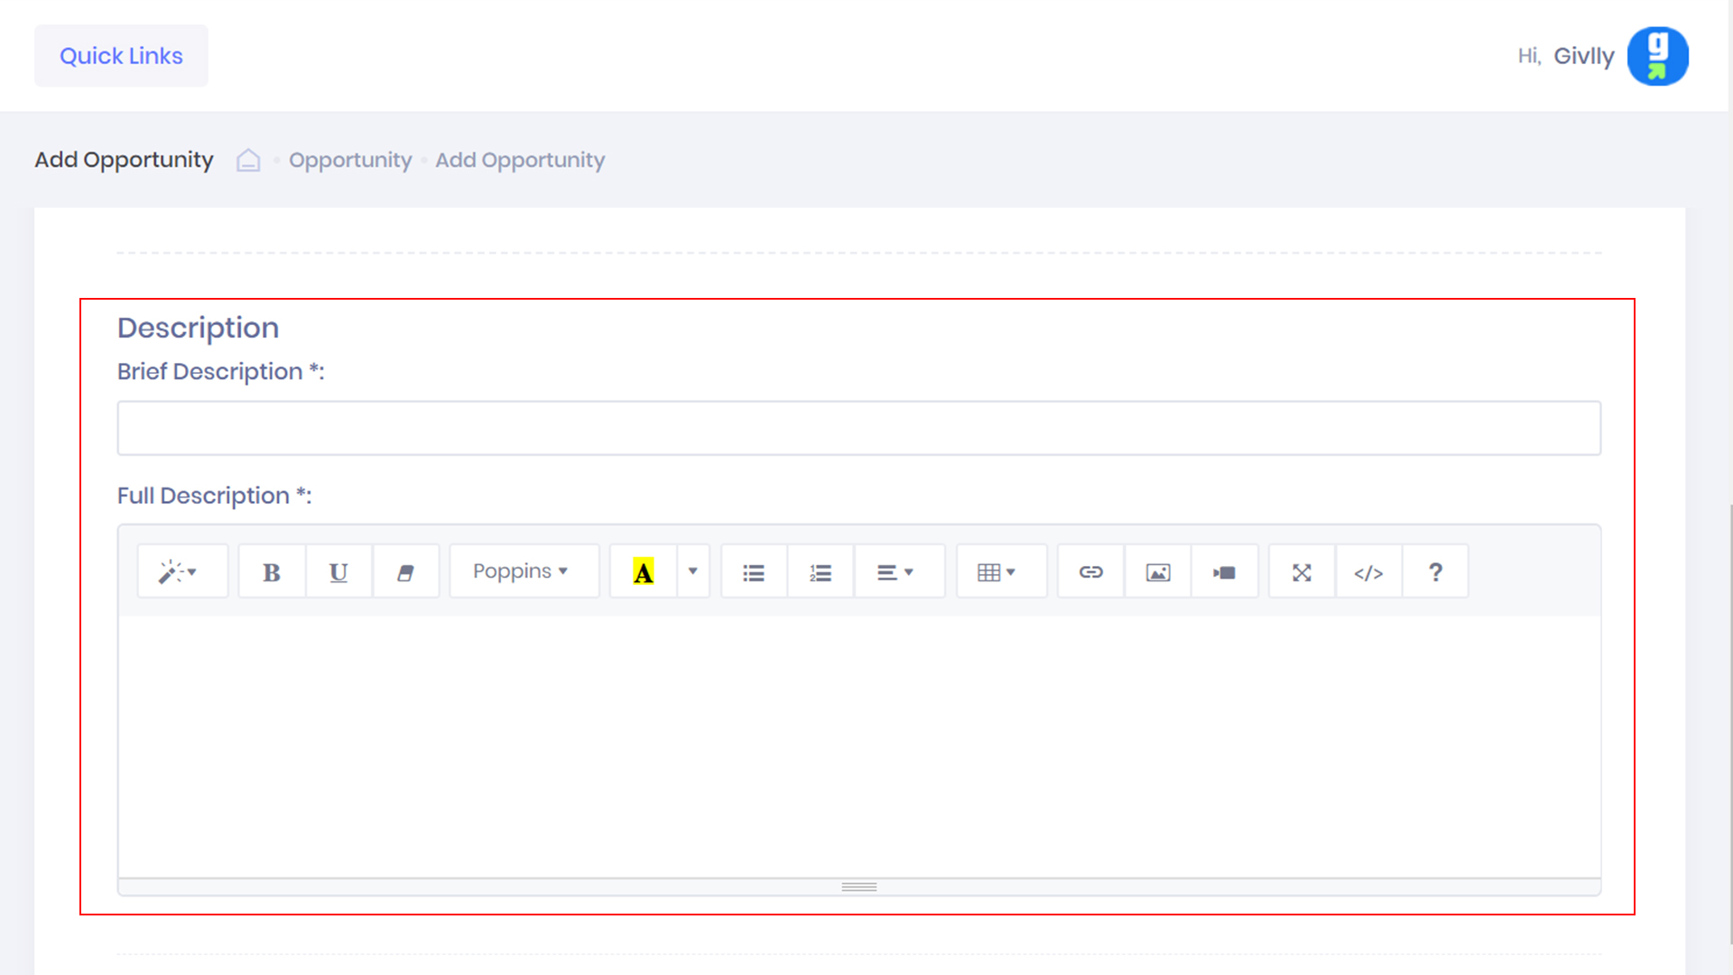Insert a numbered ordered list
Image resolution: width=1733 pixels, height=975 pixels.
pos(820,572)
